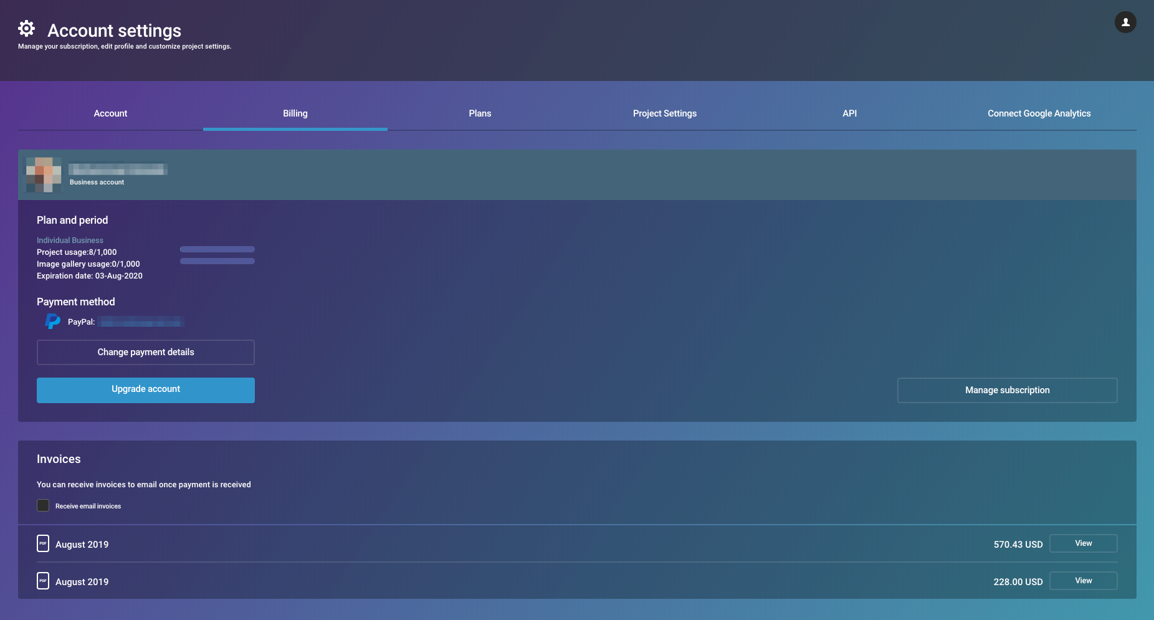Open the user profile icon menu

click(1125, 22)
